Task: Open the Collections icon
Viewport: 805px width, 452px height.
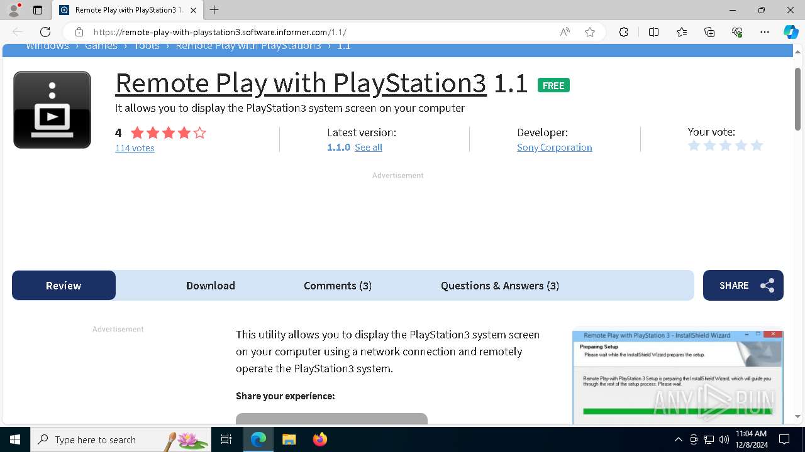Action: click(x=709, y=32)
